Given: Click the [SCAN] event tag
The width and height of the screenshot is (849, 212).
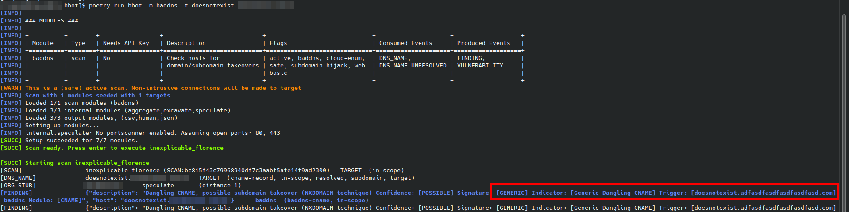Looking at the screenshot, I should (11, 171).
